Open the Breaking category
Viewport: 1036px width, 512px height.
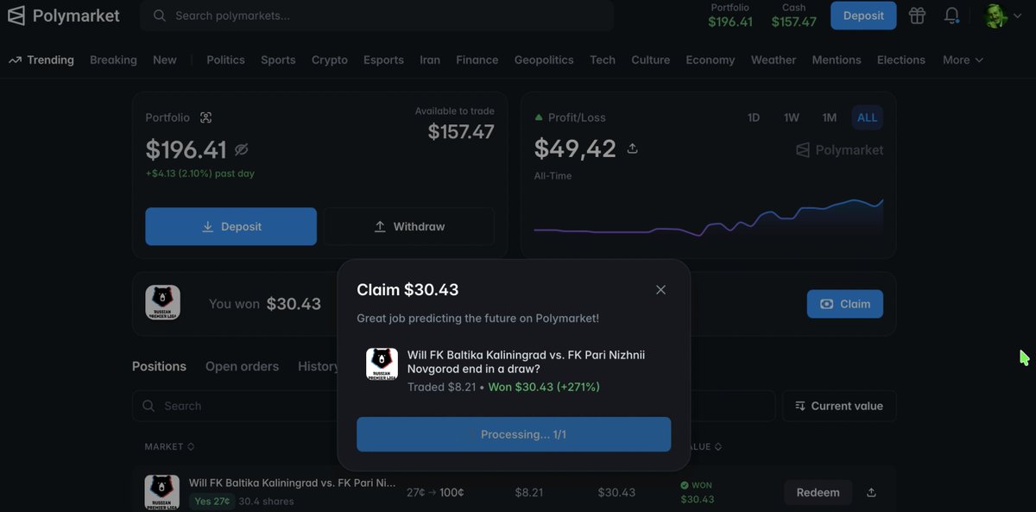(113, 60)
